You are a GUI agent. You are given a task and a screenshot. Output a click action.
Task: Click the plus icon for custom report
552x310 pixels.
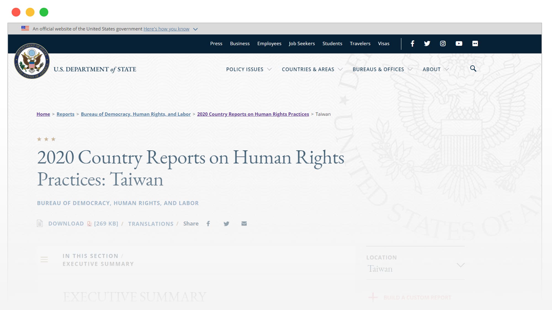(373, 297)
